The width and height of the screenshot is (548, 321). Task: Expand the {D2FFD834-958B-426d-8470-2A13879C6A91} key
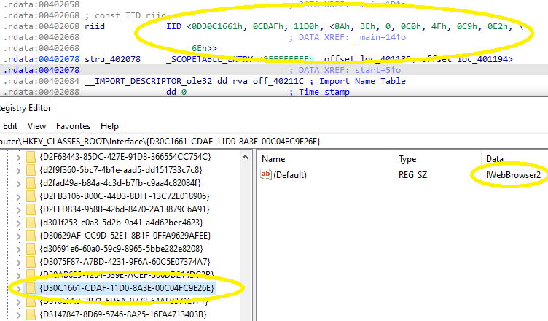click(17, 209)
